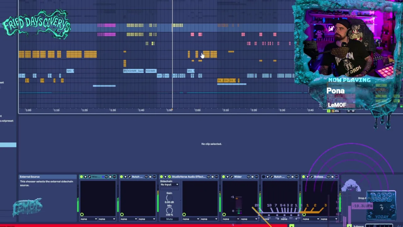This screenshot has height=227, width=403.
Task: Click 1:00 marker on time ruler
Action: pos(28,110)
